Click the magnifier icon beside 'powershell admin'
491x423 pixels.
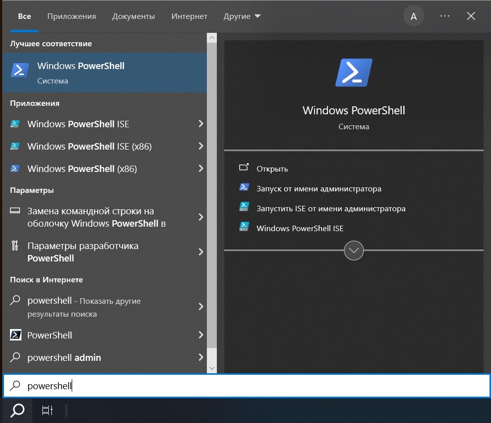click(15, 357)
